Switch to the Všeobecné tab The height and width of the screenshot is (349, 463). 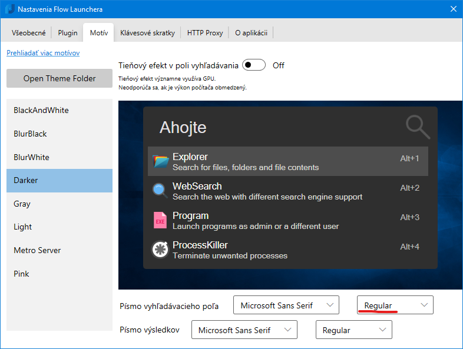[x=29, y=33]
